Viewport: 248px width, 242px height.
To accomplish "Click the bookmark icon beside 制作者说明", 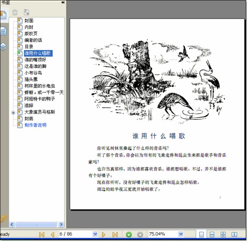I will pyautogui.click(x=20, y=125).
